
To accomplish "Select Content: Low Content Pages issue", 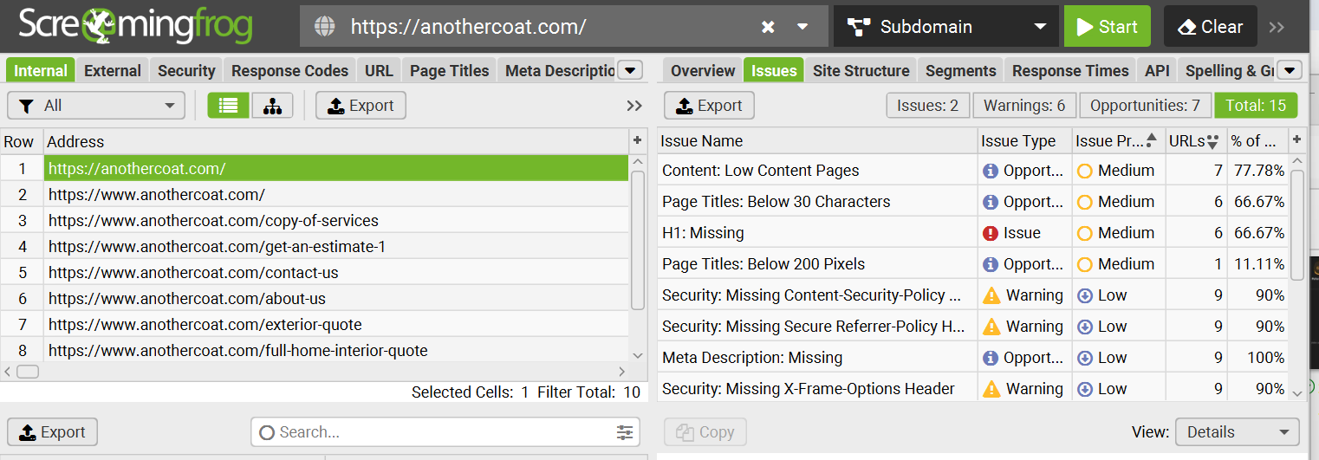I will coord(973,171).
